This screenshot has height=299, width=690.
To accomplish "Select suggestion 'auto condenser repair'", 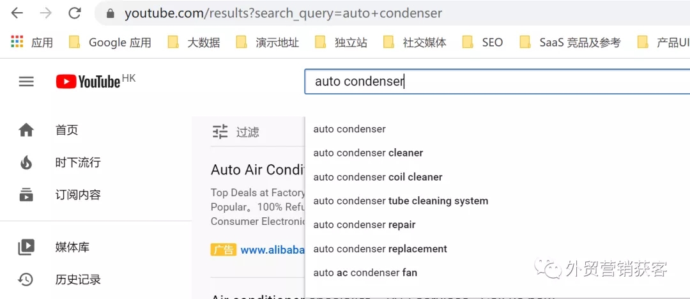I will coord(364,225).
